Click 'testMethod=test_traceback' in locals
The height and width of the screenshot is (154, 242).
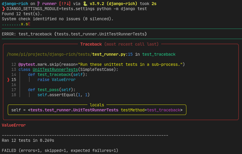coord(150,110)
